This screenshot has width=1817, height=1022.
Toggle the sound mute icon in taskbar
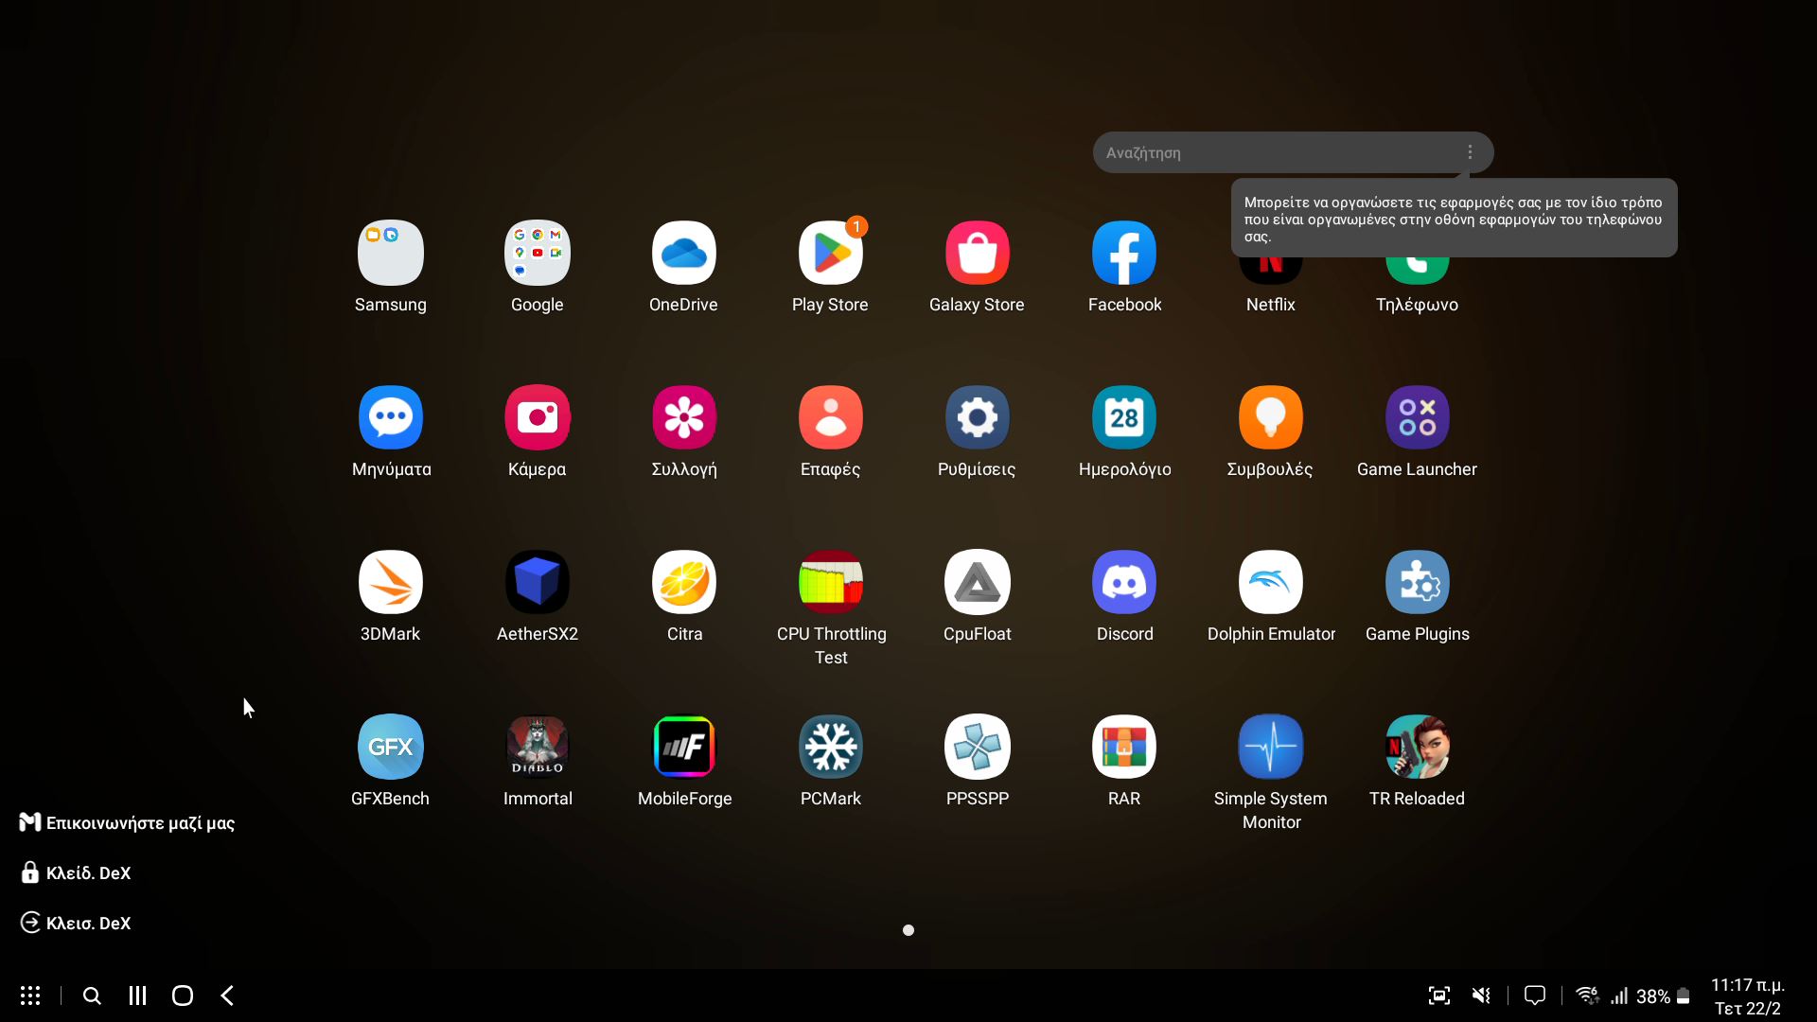tap(1481, 996)
